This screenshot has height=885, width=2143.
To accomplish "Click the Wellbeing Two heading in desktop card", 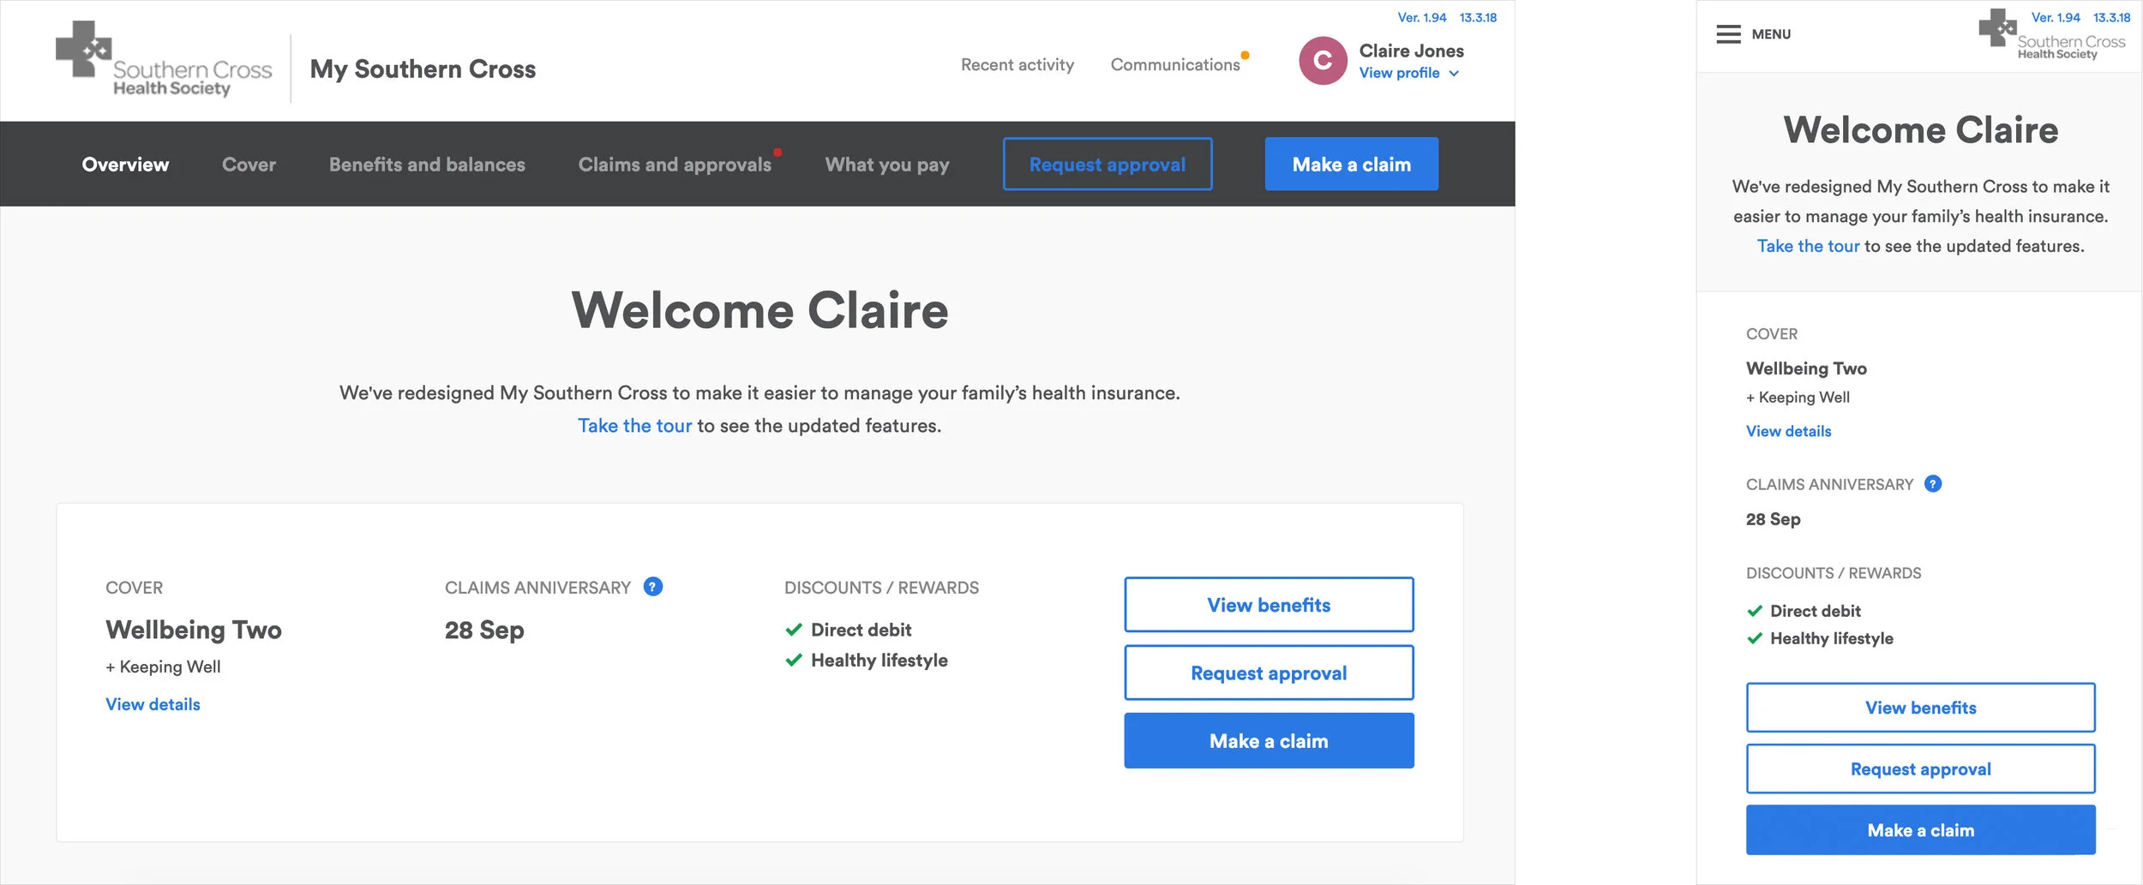I will [194, 630].
